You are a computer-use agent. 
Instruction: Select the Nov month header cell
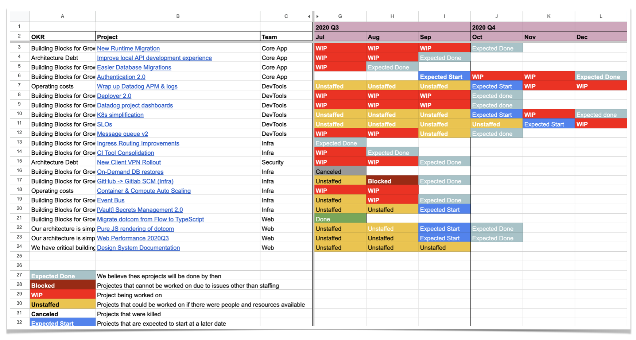549,36
